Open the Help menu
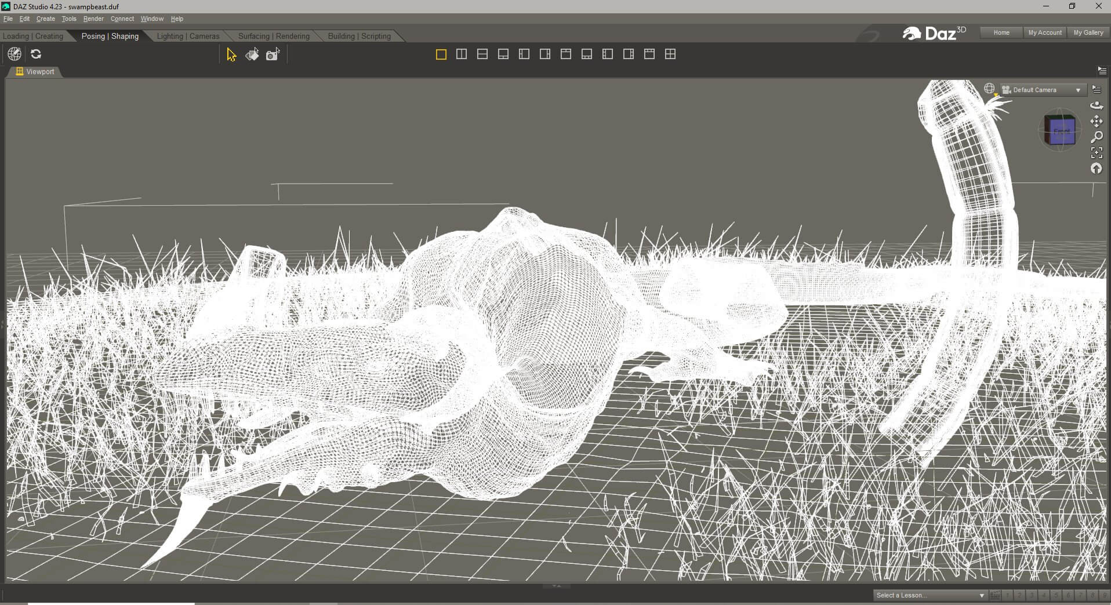Screen dimensions: 1111x605 click(x=177, y=19)
